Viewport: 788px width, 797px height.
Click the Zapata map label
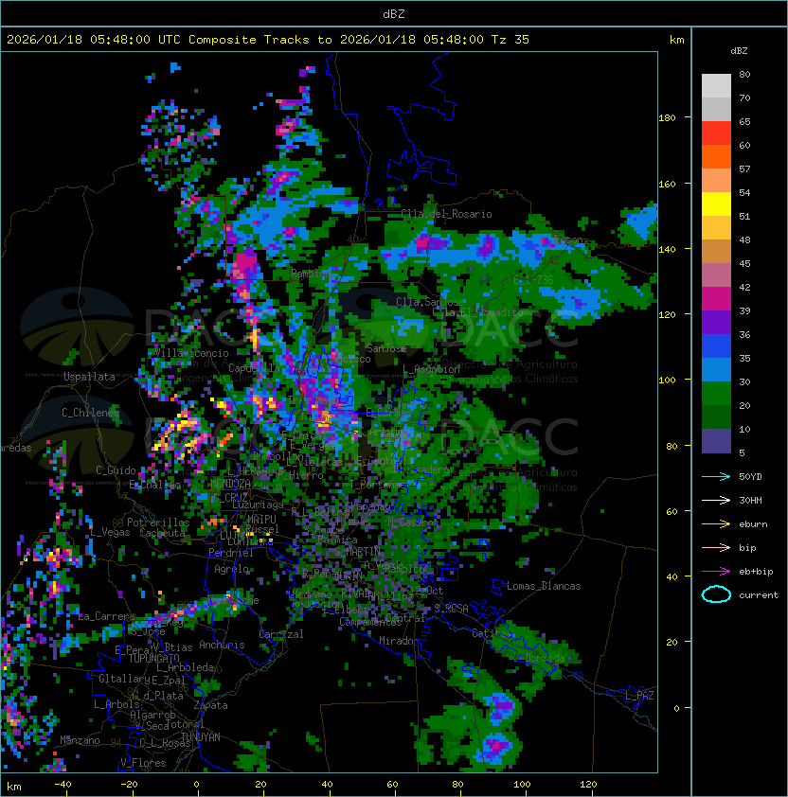point(210,705)
